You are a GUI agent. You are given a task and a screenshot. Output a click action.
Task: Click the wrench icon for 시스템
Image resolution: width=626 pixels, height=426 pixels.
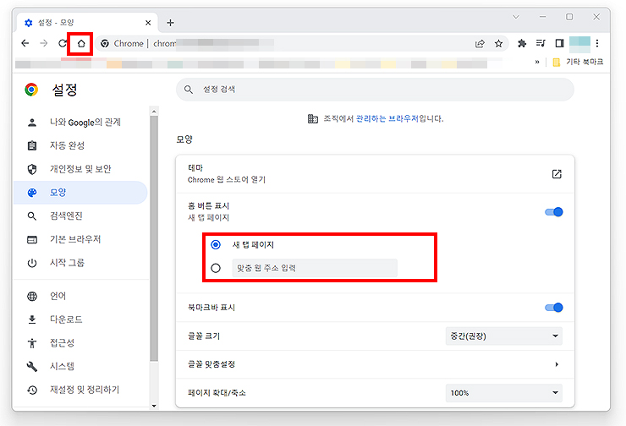(32, 366)
